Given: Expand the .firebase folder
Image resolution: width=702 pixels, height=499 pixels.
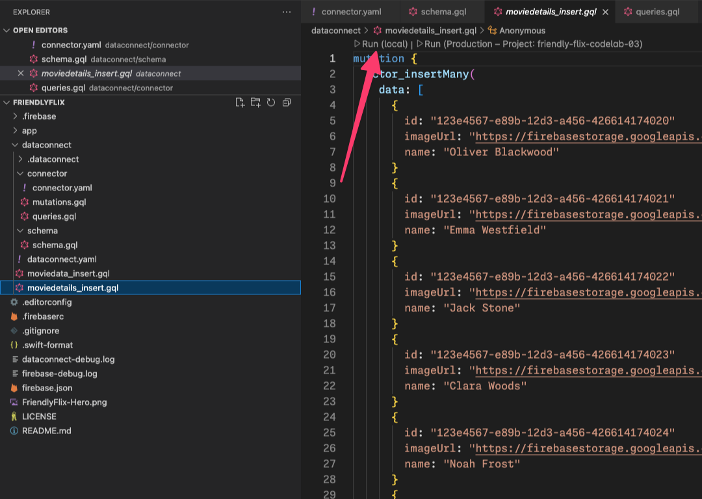Looking at the screenshot, I should (x=39, y=116).
